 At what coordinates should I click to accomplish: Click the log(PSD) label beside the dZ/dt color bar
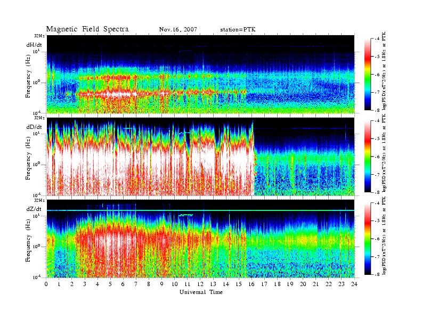coord(384,235)
